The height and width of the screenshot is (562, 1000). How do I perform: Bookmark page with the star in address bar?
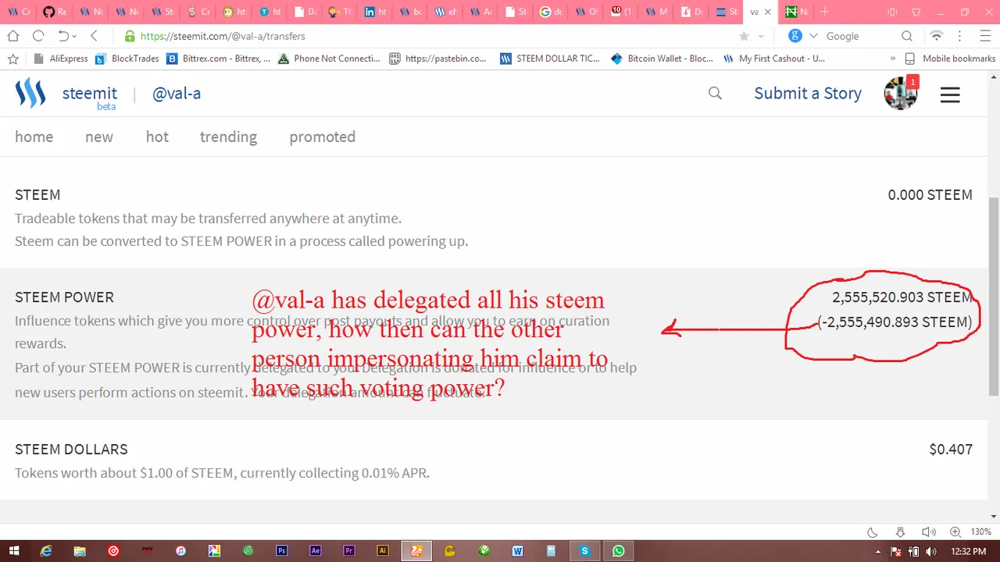click(744, 36)
